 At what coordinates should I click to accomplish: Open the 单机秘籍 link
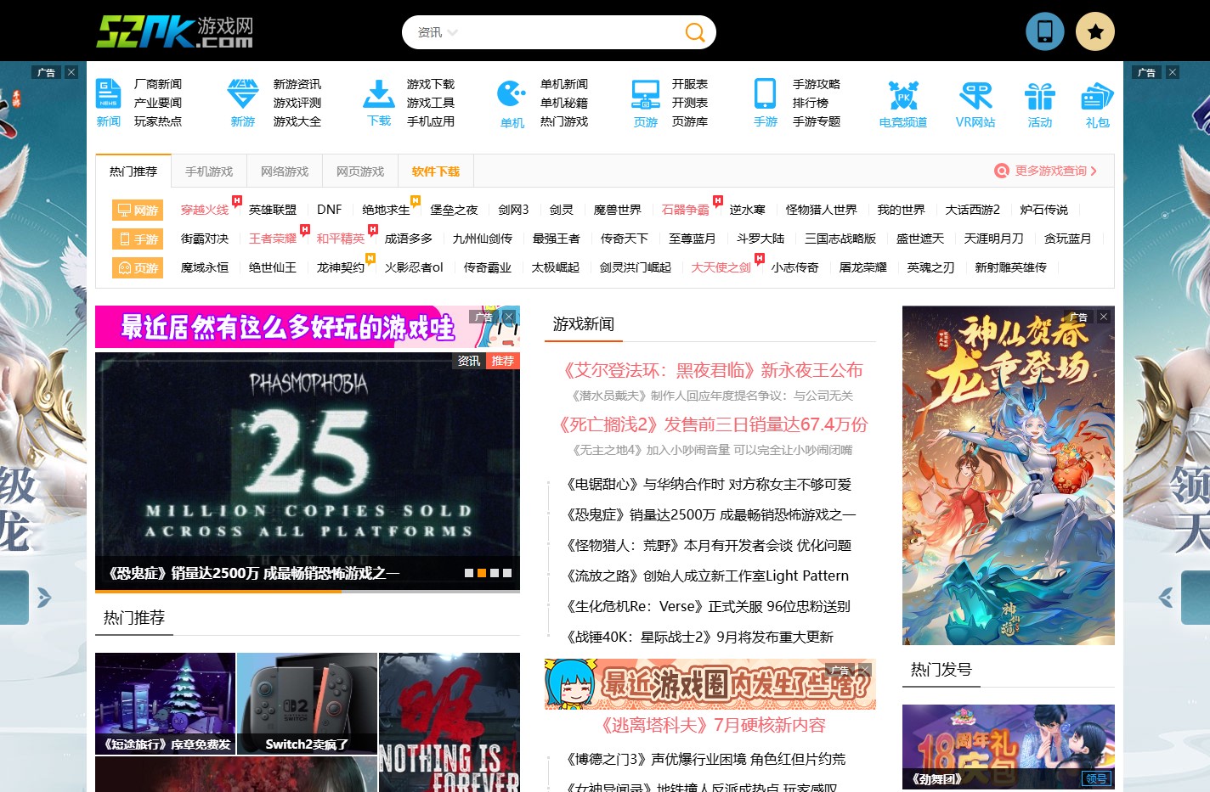[564, 103]
